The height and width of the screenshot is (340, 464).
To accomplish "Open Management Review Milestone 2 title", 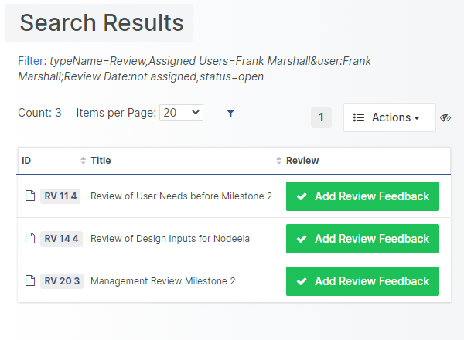I will coord(162,281).
